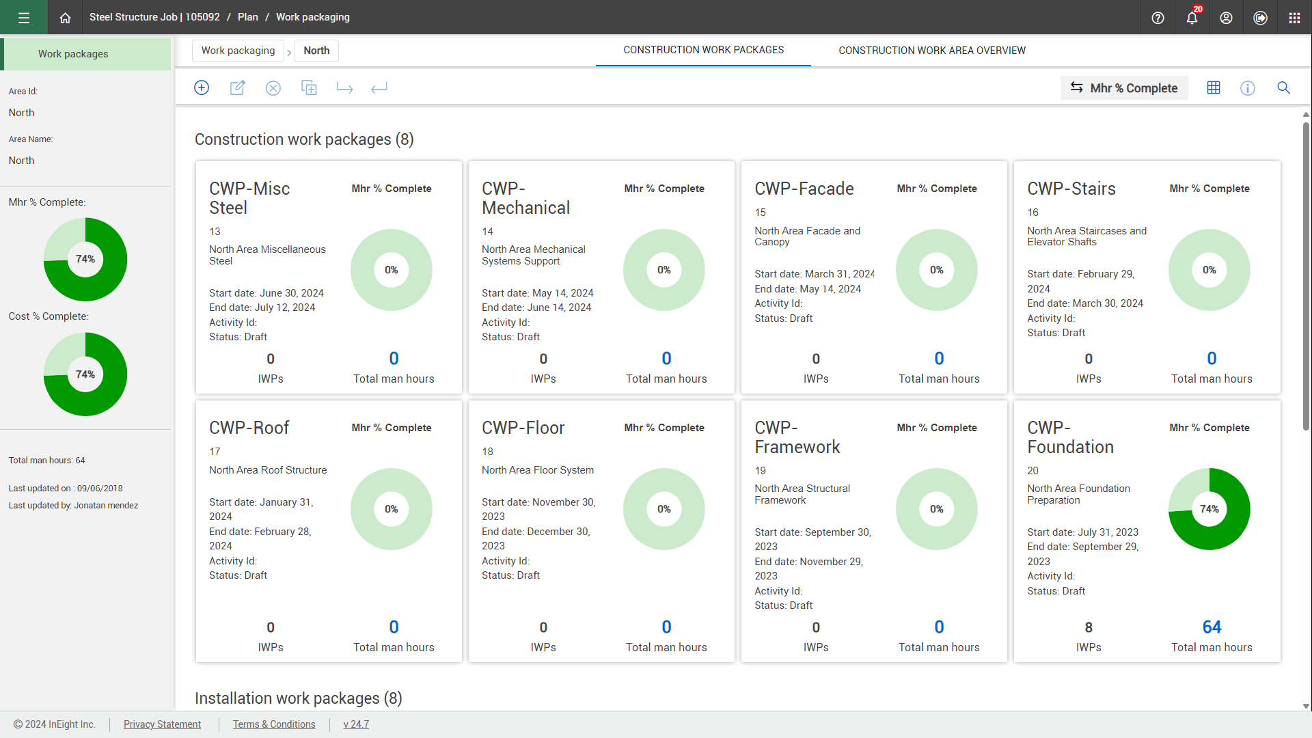Viewport: 1312px width, 738px height.
Task: Toggle the Mhr % Complete metric switcher
Action: [1124, 87]
